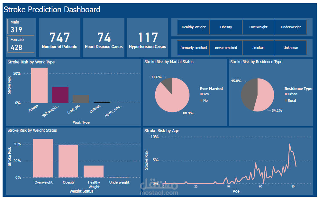Click the Stroke Risk by Work Type title
The image size is (318, 200).
pyautogui.click(x=31, y=62)
